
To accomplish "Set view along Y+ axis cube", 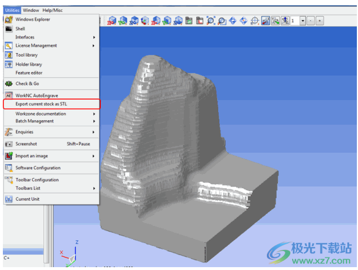I will [123, 21].
